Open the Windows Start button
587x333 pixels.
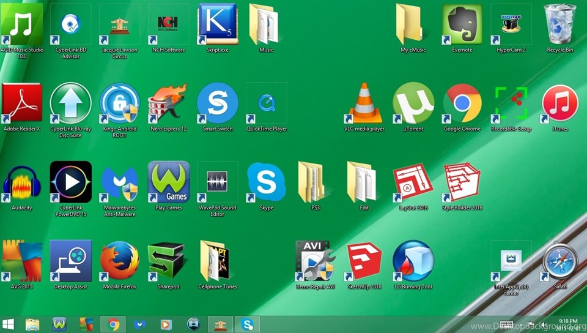point(8,324)
